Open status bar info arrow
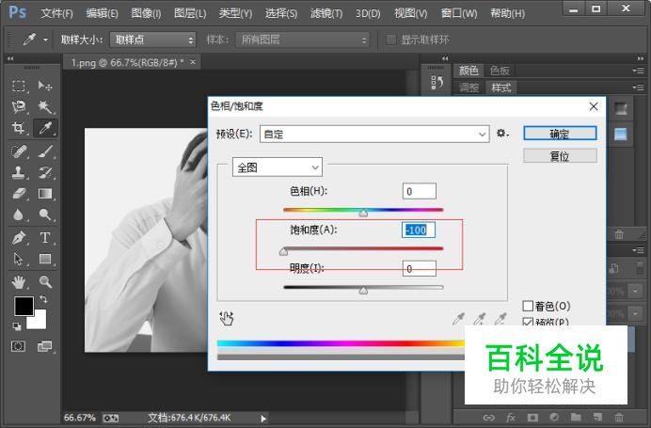 point(263,419)
